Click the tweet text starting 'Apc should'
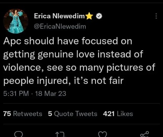 point(79,61)
